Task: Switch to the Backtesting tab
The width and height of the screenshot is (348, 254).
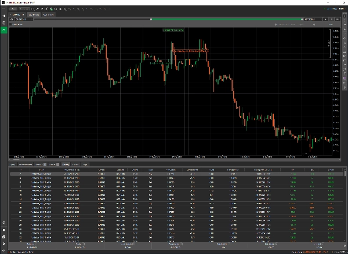Action: [x=34, y=14]
